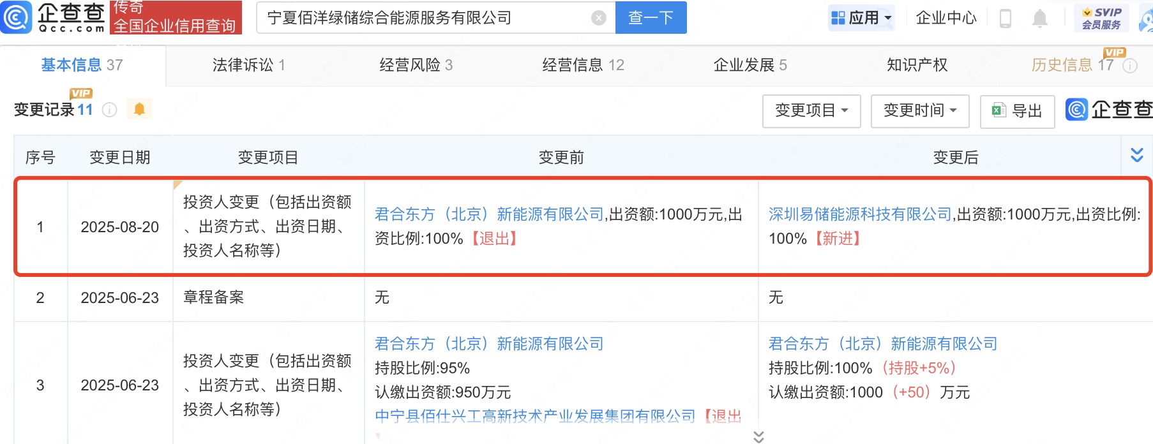1153x444 pixels.
Task: Click the 序号 column header
Action: (40, 158)
